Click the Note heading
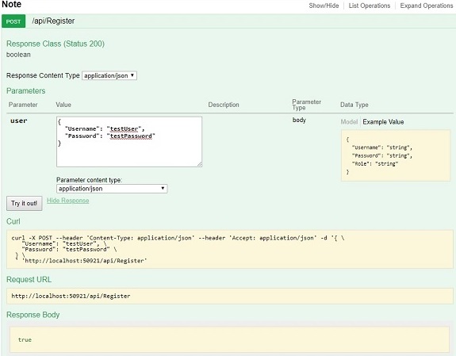456x356 pixels. tap(11, 5)
